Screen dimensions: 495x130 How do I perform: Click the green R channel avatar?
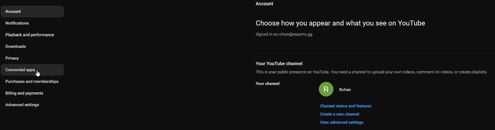(326, 90)
